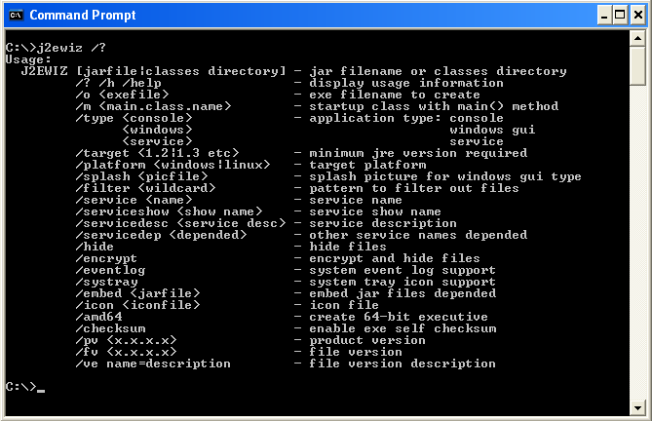652x421 pixels.
Task: Click the '/amd64' option text
Action: pos(99,317)
